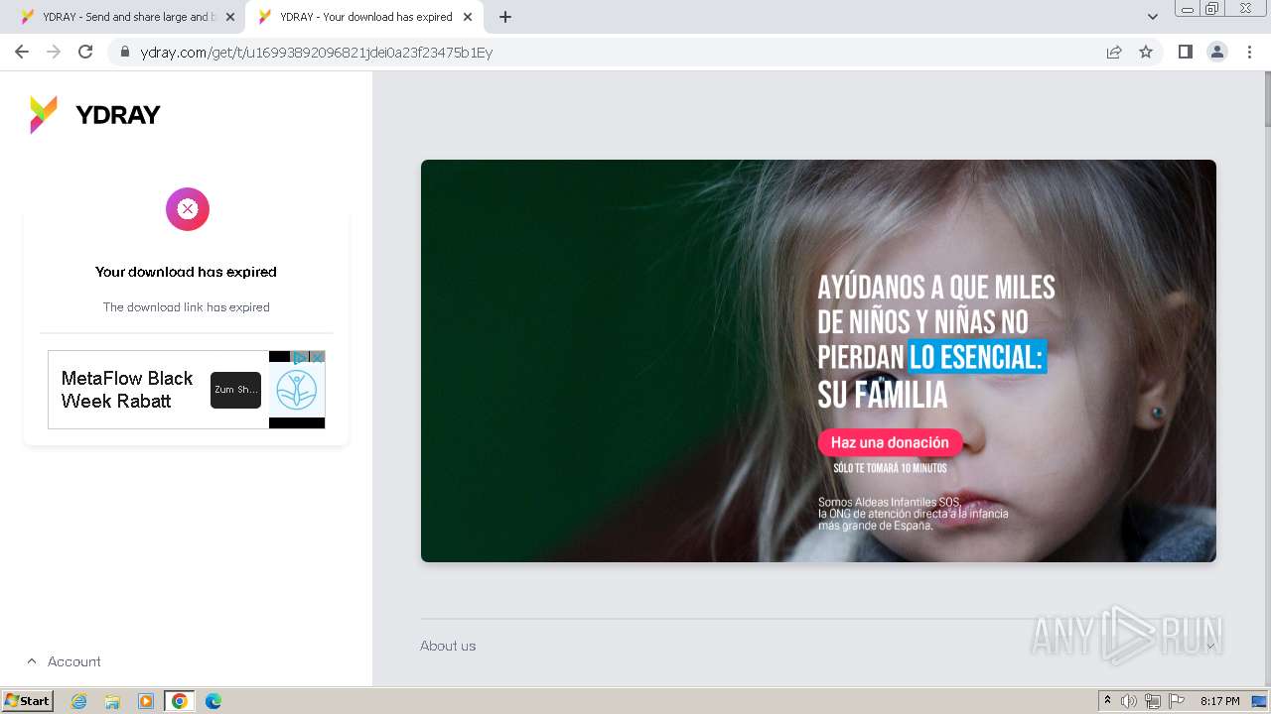1271x714 pixels.
Task: Click the About us chevron arrow
Action: (1209, 647)
